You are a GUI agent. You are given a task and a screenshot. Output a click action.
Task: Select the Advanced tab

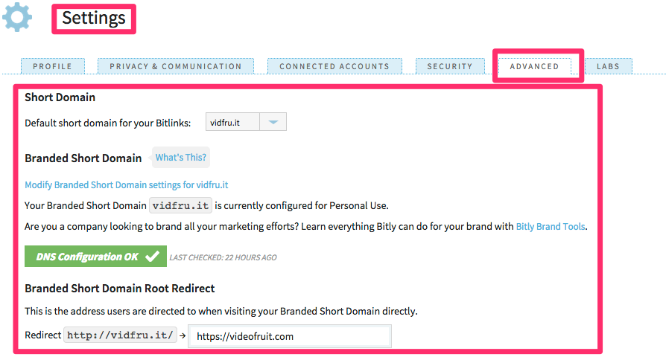point(535,67)
